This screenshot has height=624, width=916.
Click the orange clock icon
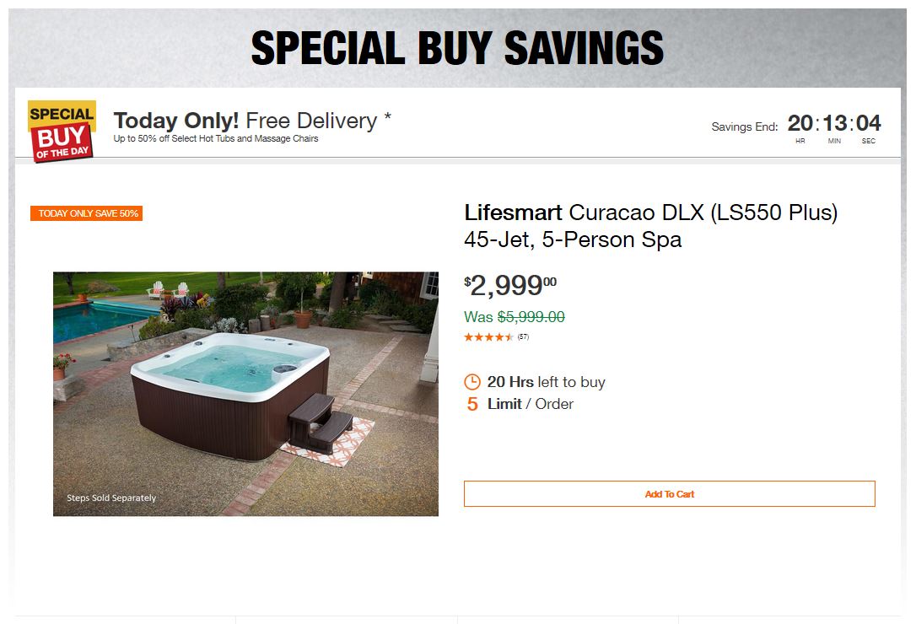point(472,382)
